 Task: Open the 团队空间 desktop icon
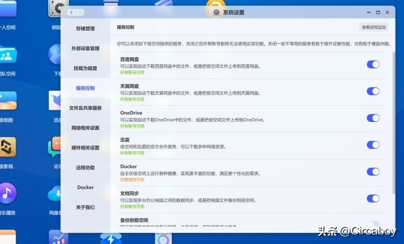pos(8,54)
